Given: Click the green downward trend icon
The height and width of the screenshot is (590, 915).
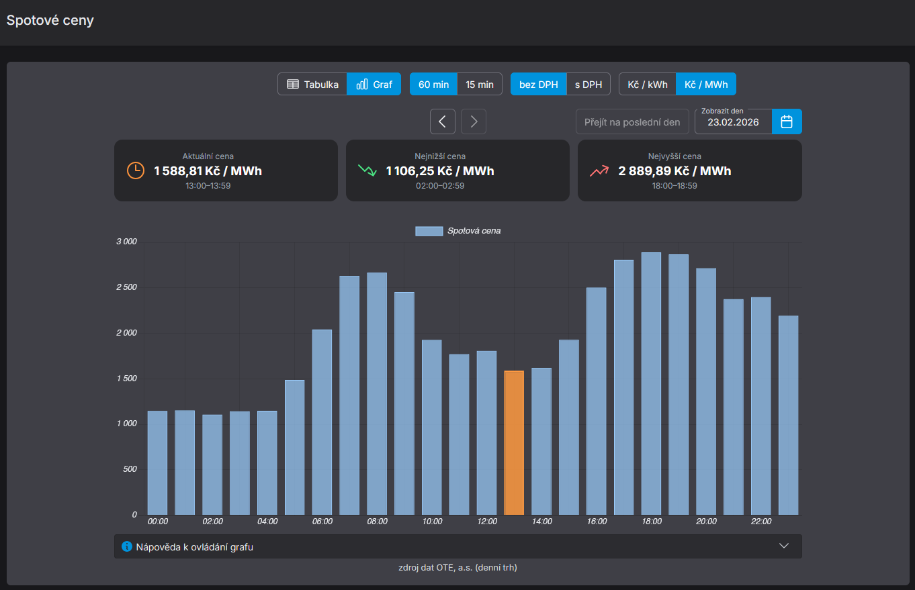Looking at the screenshot, I should tap(367, 170).
